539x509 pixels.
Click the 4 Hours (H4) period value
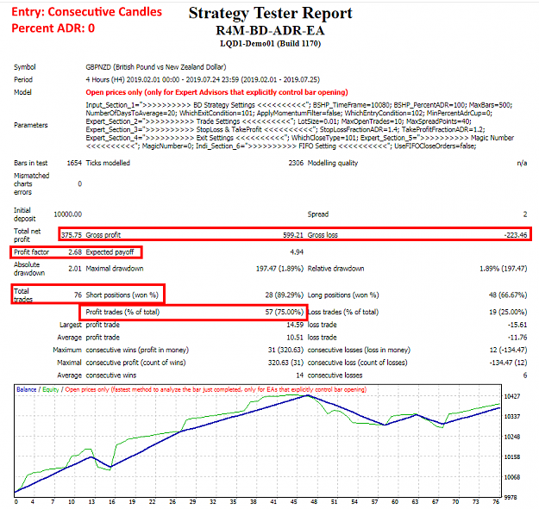pyautogui.click(x=203, y=79)
